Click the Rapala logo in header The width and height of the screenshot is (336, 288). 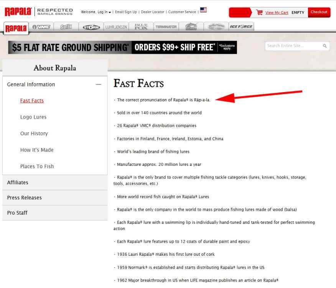point(18,12)
